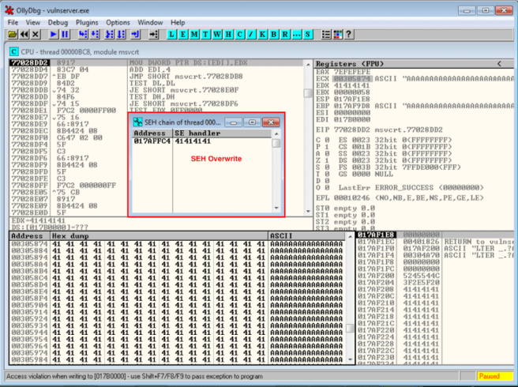Image resolution: width=518 pixels, height=387 pixels.
Task: Open the Debug menu
Action: coord(57,23)
